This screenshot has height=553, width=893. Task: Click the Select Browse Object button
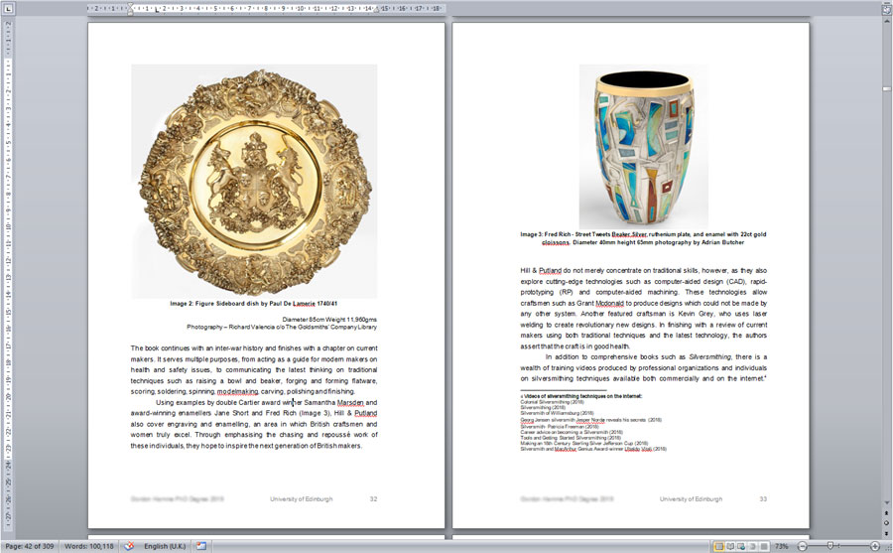coord(887,522)
